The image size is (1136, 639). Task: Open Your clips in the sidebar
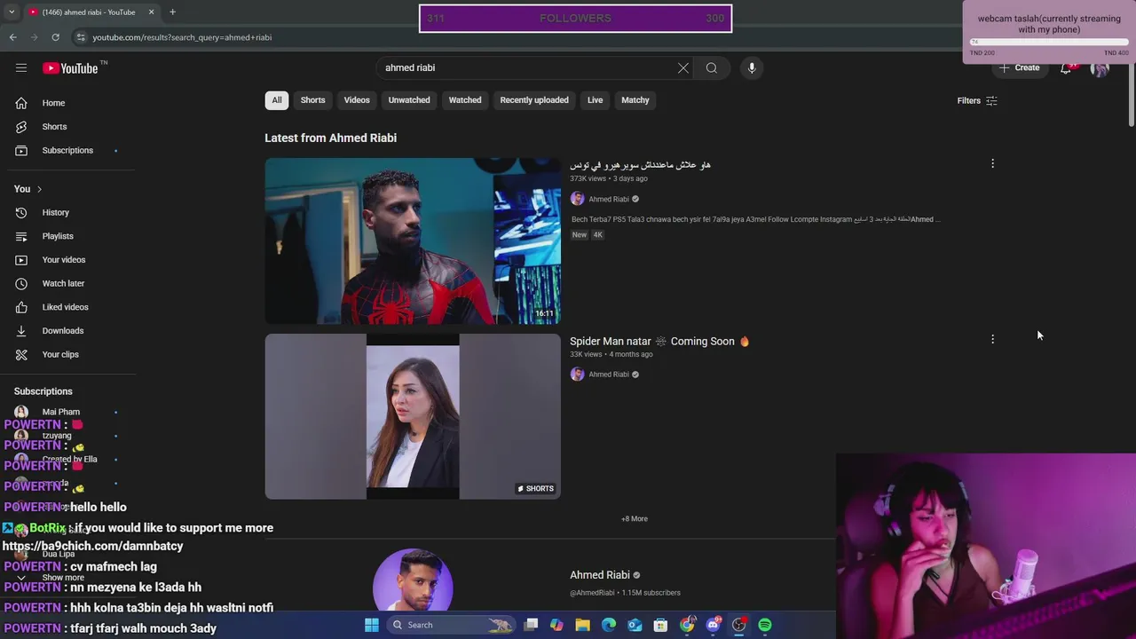pos(60,354)
